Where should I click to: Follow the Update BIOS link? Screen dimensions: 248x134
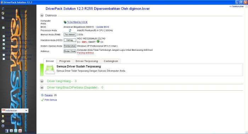pyautogui.click(x=102, y=27)
